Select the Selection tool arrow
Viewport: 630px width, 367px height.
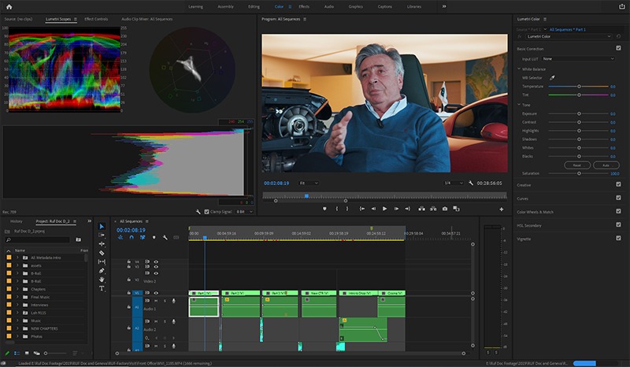click(102, 226)
